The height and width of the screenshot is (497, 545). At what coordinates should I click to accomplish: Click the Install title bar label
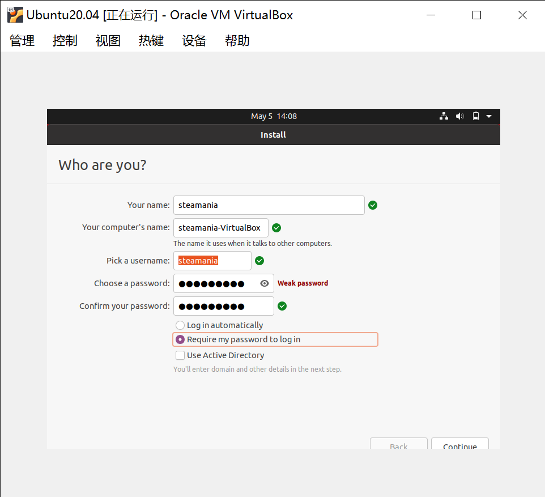(x=274, y=135)
